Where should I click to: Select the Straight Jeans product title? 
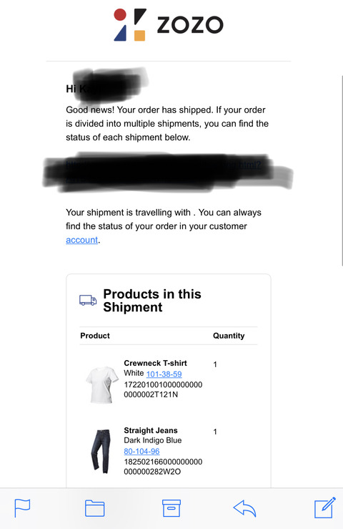pyautogui.click(x=151, y=430)
